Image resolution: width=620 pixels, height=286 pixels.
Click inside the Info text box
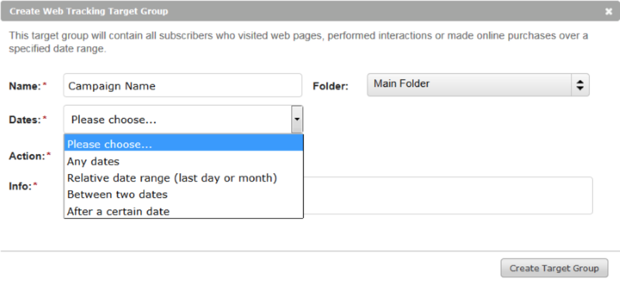click(x=448, y=195)
